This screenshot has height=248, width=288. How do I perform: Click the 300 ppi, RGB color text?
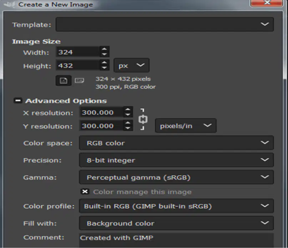pos(126,87)
